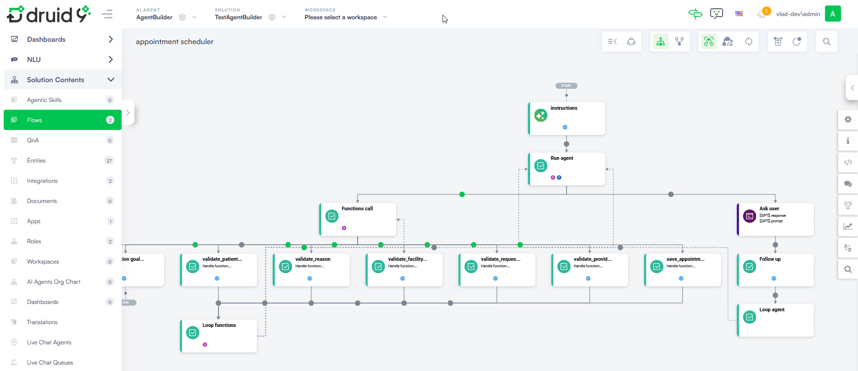
Task: Toggle the branching fork layout view
Action: [679, 42]
